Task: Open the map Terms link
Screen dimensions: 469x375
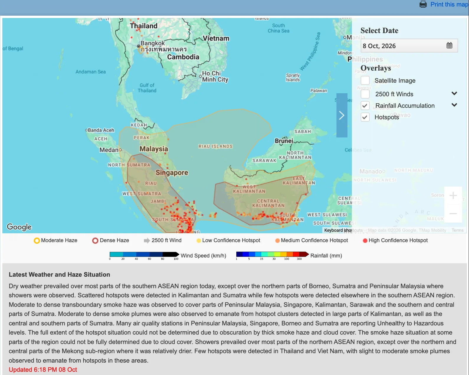Action: pyautogui.click(x=457, y=230)
